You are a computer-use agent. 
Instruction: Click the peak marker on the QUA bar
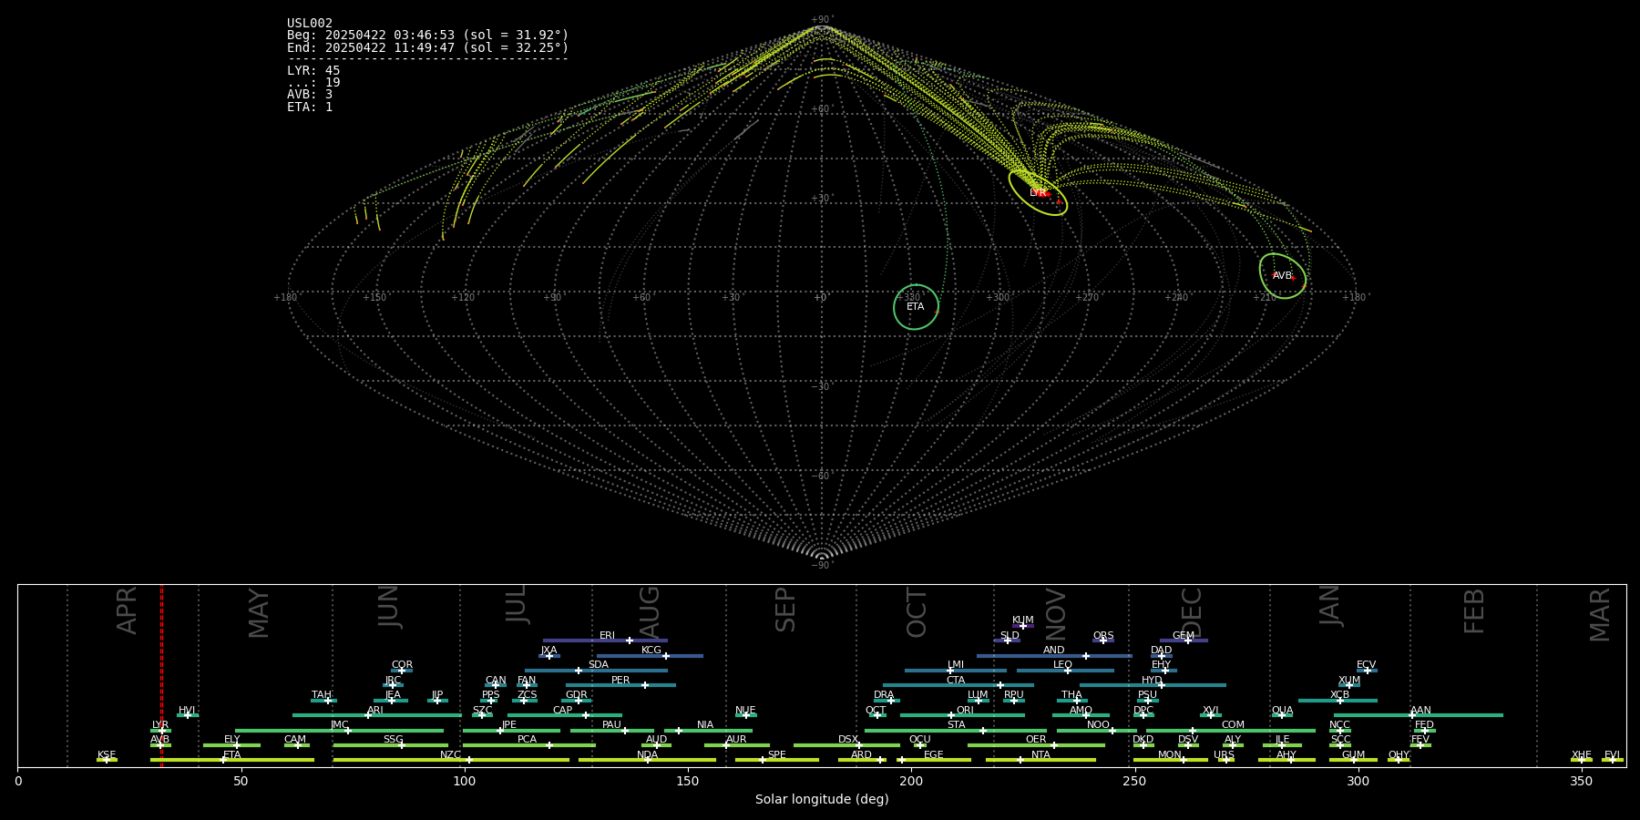click(1282, 715)
